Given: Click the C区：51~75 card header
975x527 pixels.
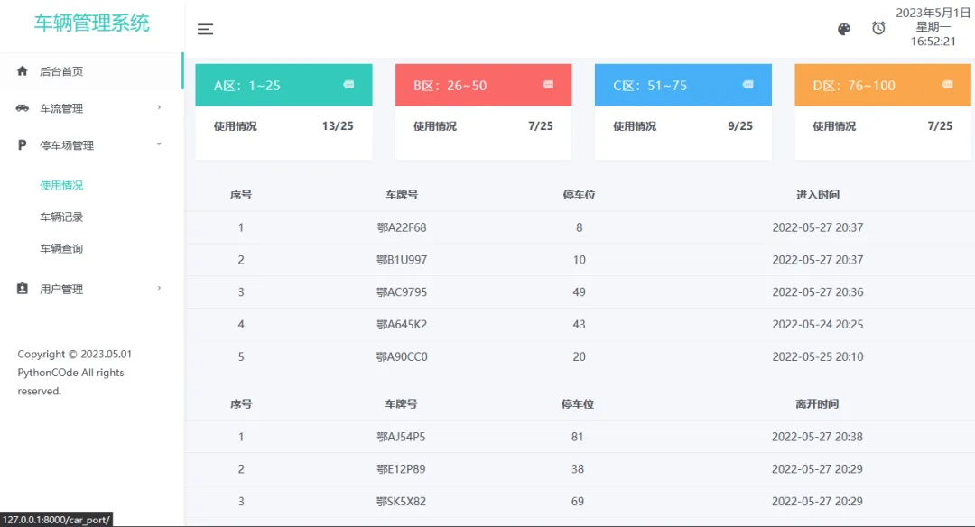Looking at the screenshot, I should pos(682,85).
